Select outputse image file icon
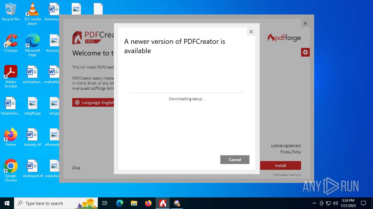Screen dimensions: 373x209 [52, 169]
